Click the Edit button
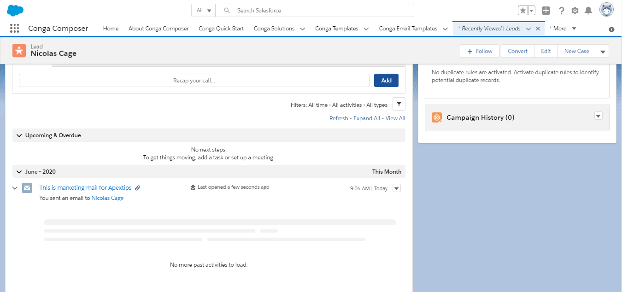This screenshot has height=292, width=622. point(546,51)
